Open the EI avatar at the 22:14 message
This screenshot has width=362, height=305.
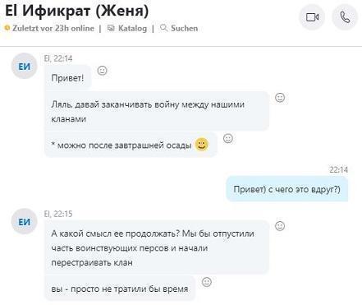pyautogui.click(x=24, y=66)
